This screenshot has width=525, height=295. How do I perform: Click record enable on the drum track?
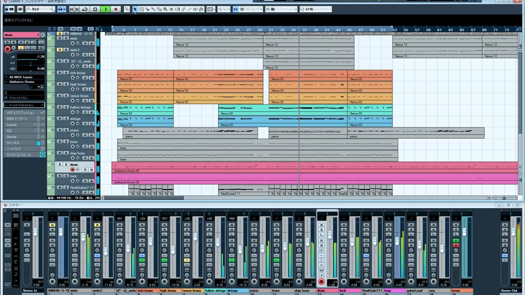tap(73, 169)
